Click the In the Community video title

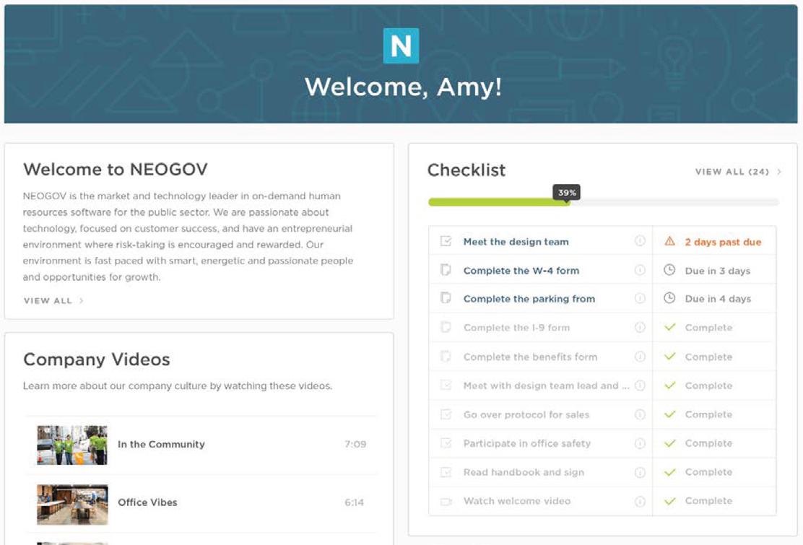click(x=161, y=444)
